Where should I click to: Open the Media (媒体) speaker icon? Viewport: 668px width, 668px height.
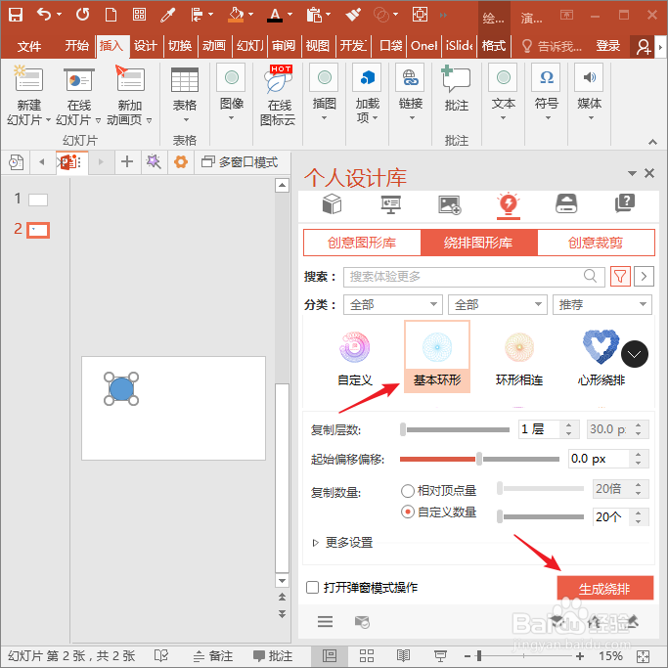coord(589,77)
